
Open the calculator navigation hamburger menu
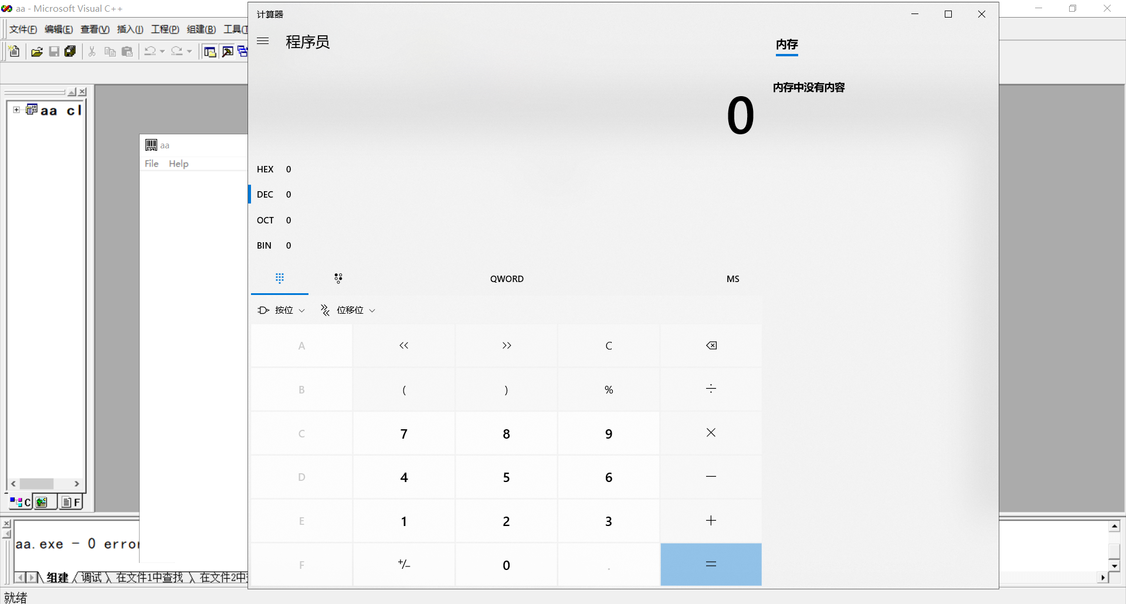point(263,41)
